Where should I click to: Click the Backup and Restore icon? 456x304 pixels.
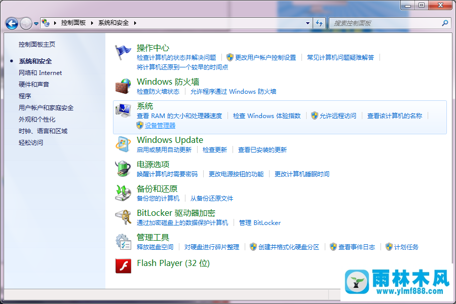click(123, 193)
